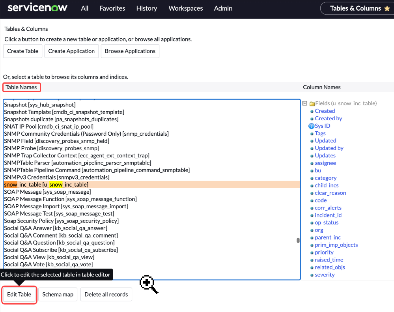394x312 pixels.
Task: Open the priority column
Action: click(x=324, y=252)
